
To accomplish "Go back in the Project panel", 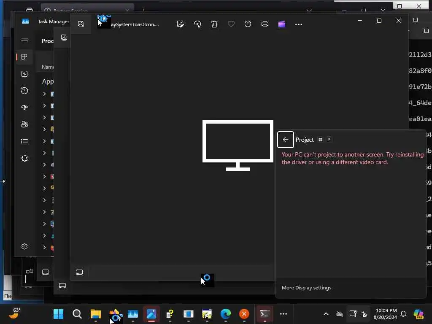I will point(286,140).
